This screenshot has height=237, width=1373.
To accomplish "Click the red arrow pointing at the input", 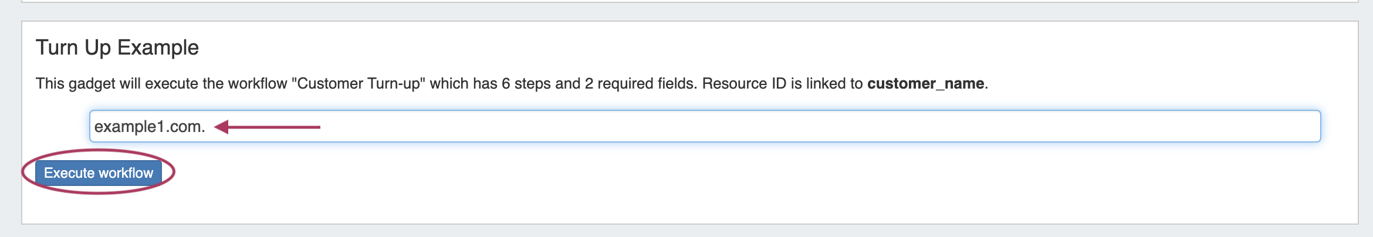I will 268,127.
